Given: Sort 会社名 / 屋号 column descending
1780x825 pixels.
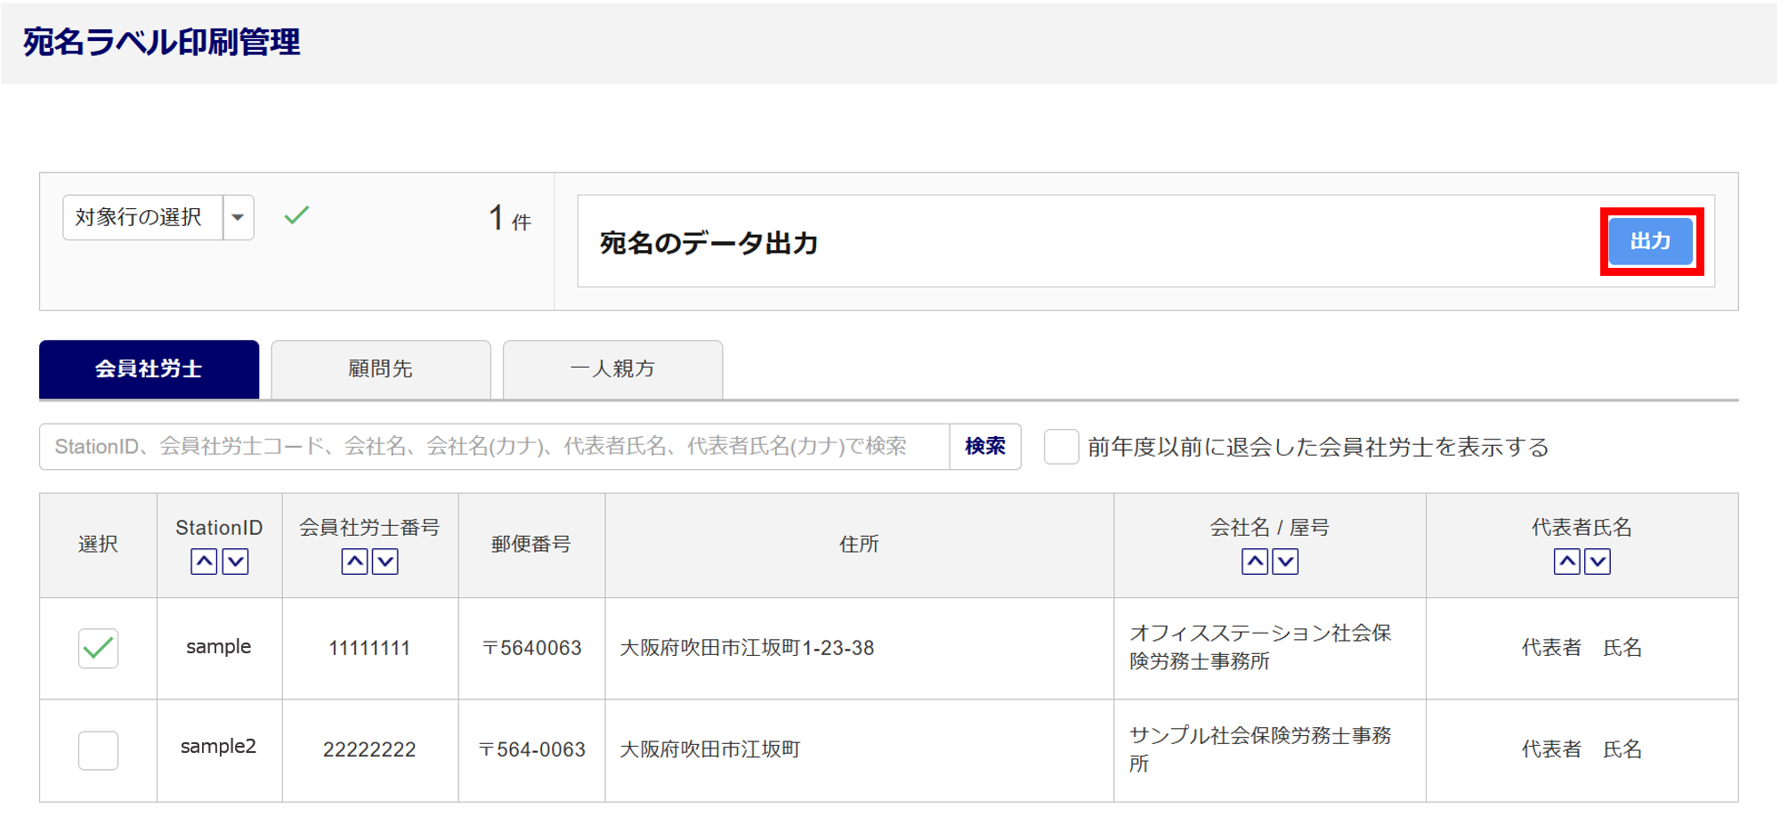Looking at the screenshot, I should click(1285, 562).
